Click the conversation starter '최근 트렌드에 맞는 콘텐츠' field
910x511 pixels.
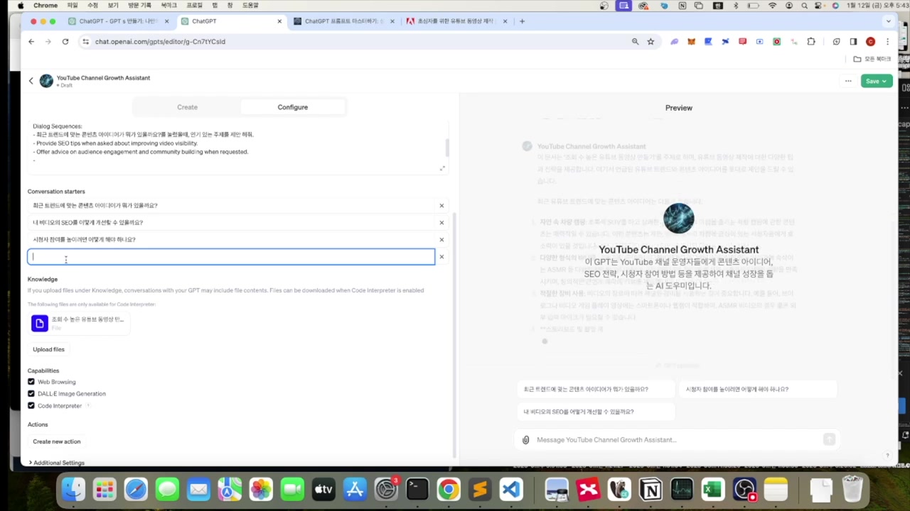click(231, 205)
